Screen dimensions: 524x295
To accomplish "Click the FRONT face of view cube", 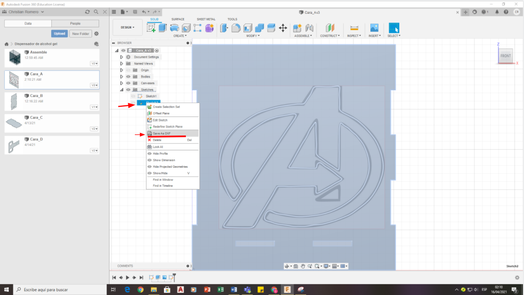I will coord(506,56).
